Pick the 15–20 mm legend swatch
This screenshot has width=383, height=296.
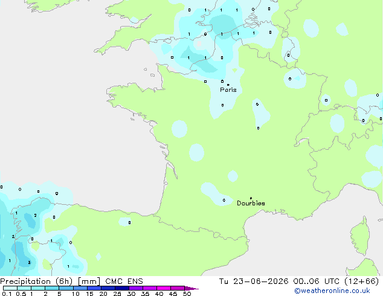click(94, 288)
